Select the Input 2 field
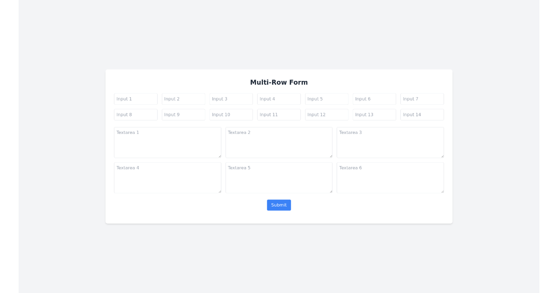Viewport: 558px width, 293px height. pos(183,99)
